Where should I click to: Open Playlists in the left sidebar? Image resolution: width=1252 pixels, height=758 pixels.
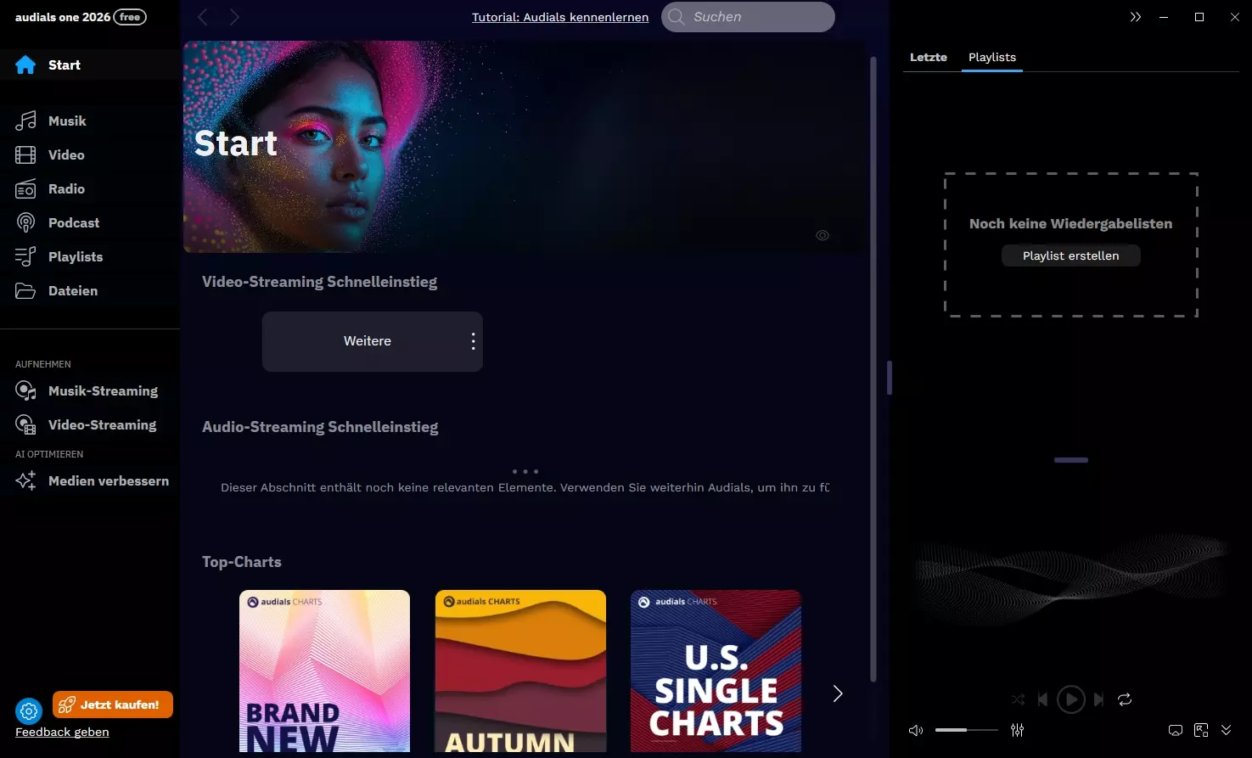point(89,256)
